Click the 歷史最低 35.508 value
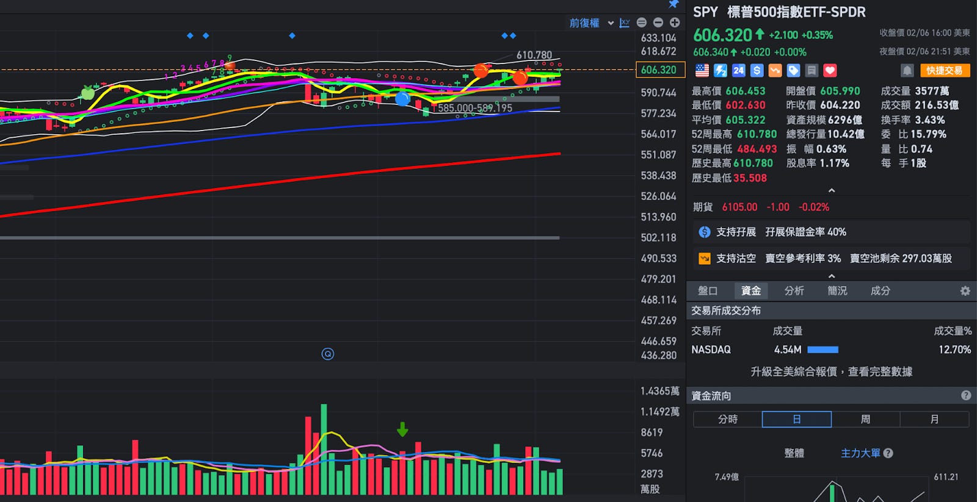977x502 pixels. (750, 178)
